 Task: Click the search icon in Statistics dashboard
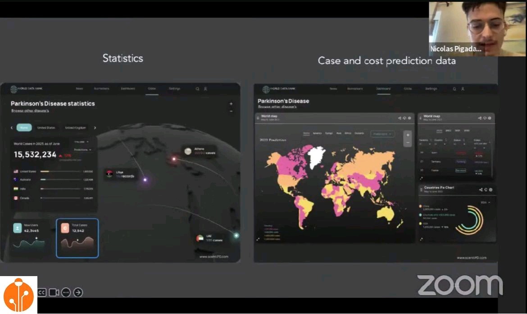click(x=197, y=89)
